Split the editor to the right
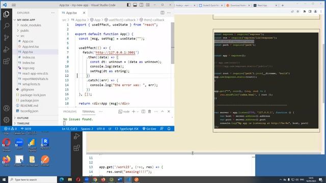The height and width of the screenshot is (183, 326). (x=162, y=13)
